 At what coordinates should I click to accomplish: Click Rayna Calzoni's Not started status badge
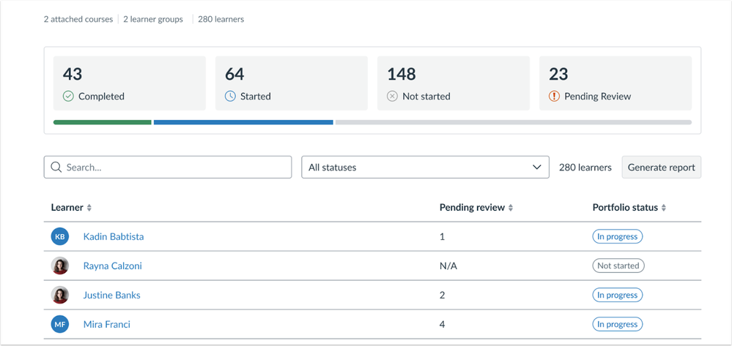[x=618, y=266]
